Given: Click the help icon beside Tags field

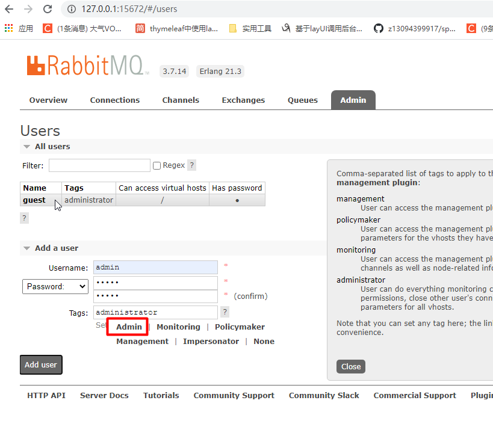Looking at the screenshot, I should click(225, 312).
